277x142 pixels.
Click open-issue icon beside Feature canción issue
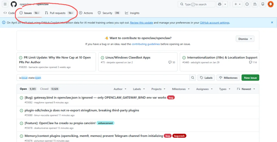point(21,123)
